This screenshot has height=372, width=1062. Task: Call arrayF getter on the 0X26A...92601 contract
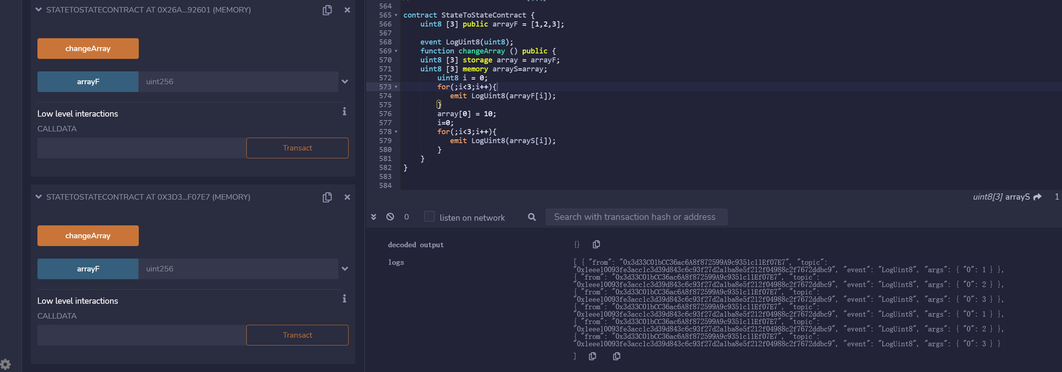[x=88, y=81]
